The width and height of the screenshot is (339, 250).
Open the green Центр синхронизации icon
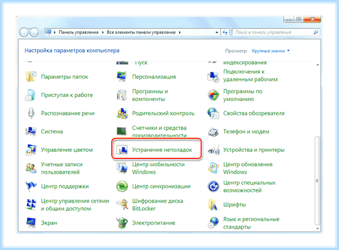(122, 186)
